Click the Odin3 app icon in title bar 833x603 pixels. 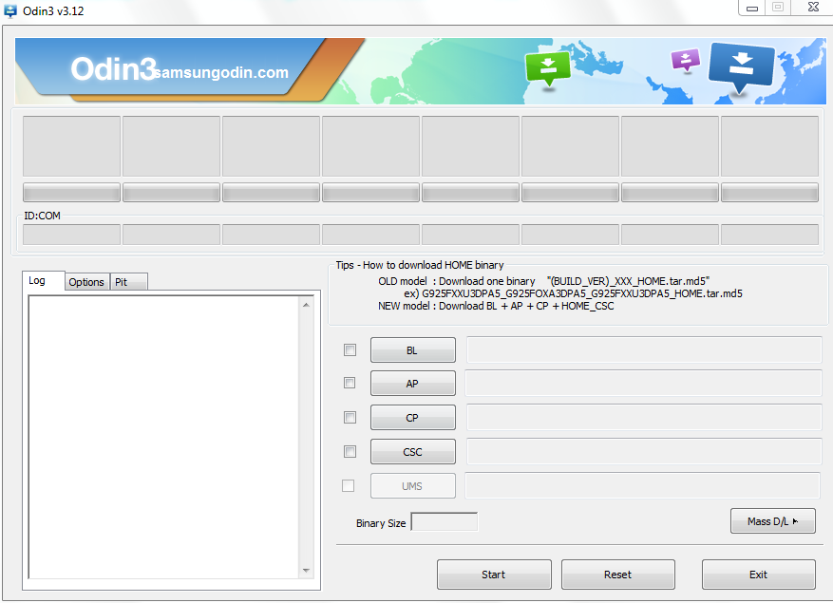pyautogui.click(x=10, y=10)
